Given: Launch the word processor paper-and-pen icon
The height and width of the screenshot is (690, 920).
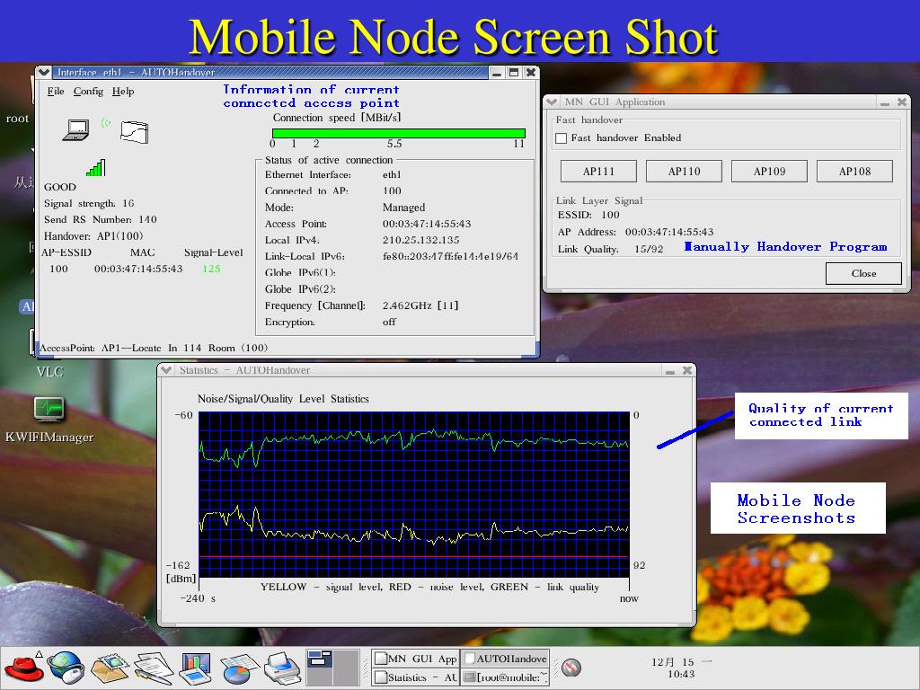Looking at the screenshot, I should click(153, 668).
